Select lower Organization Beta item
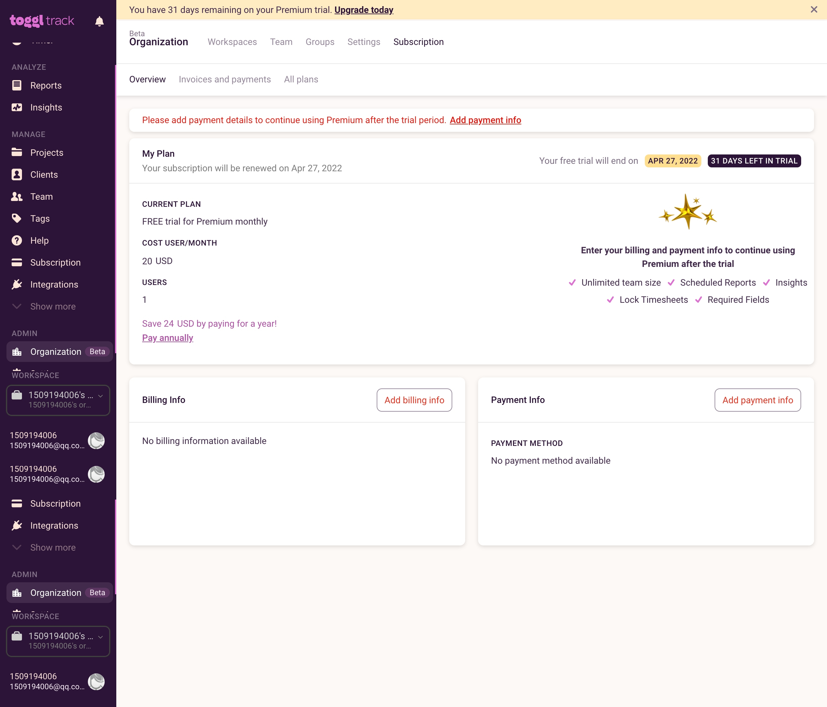827x707 pixels. [59, 592]
